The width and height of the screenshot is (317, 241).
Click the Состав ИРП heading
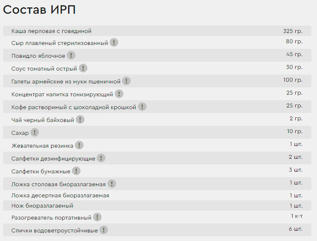click(x=39, y=9)
